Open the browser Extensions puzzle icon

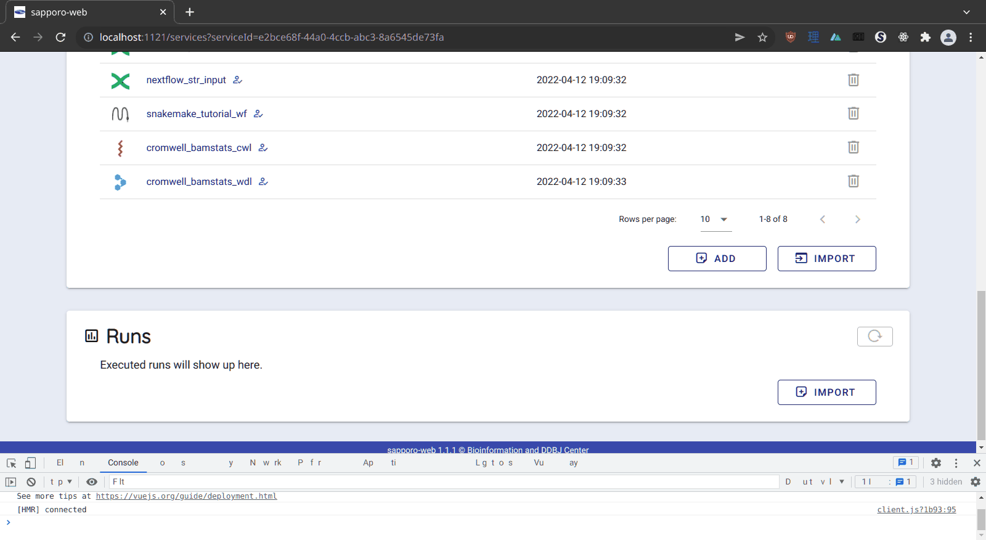925,38
